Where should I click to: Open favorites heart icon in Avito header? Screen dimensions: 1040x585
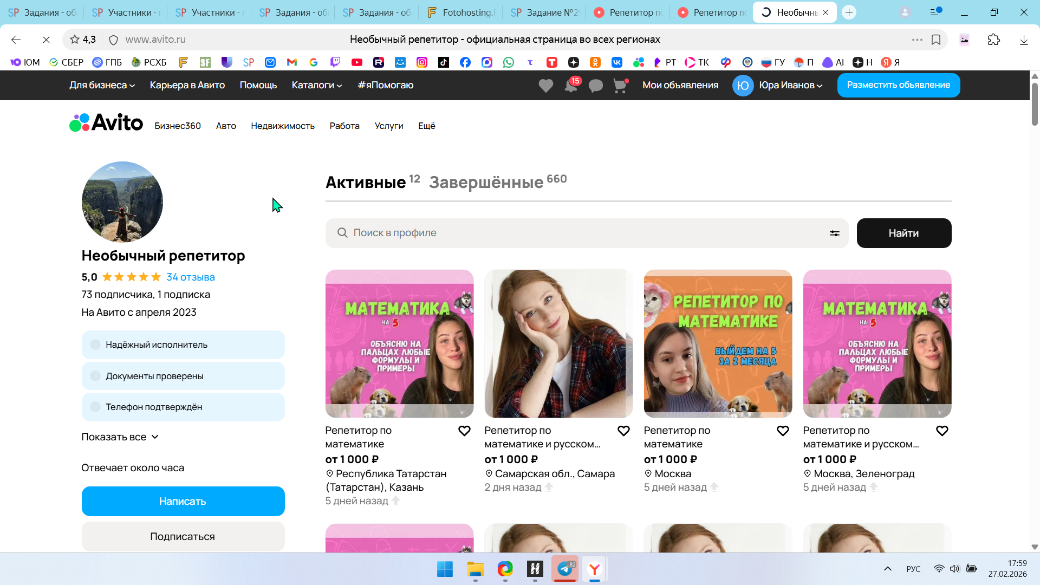(545, 86)
